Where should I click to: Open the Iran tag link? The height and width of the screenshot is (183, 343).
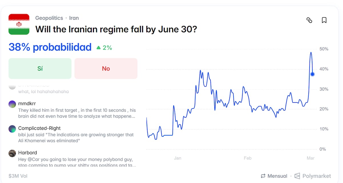(x=74, y=18)
